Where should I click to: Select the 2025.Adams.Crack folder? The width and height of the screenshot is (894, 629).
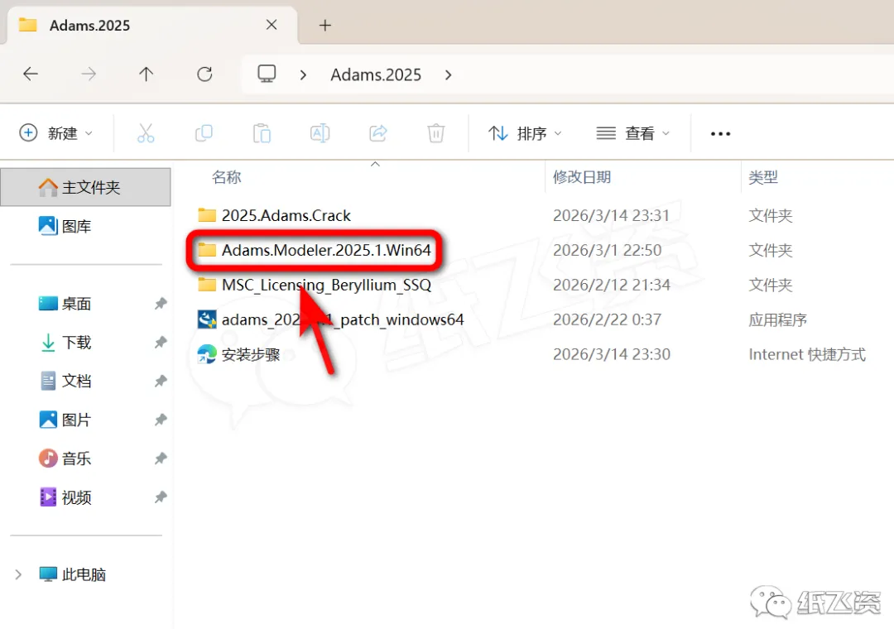pyautogui.click(x=286, y=215)
